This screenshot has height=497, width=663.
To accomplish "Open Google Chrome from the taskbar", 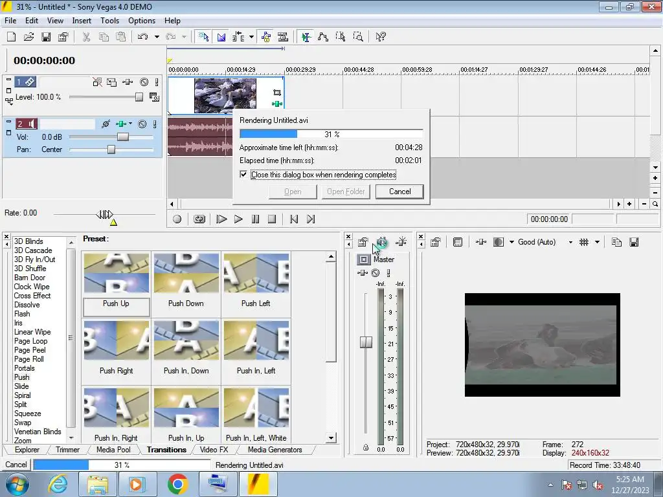I will [x=177, y=484].
